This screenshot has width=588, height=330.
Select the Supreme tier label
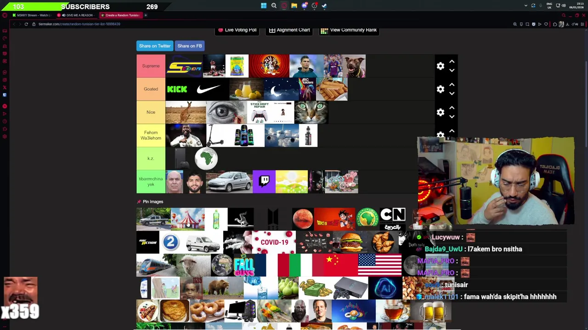(151, 66)
